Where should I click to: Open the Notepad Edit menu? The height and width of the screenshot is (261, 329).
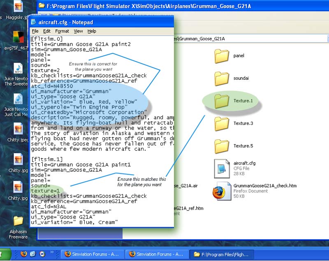pyautogui.click(x=47, y=31)
